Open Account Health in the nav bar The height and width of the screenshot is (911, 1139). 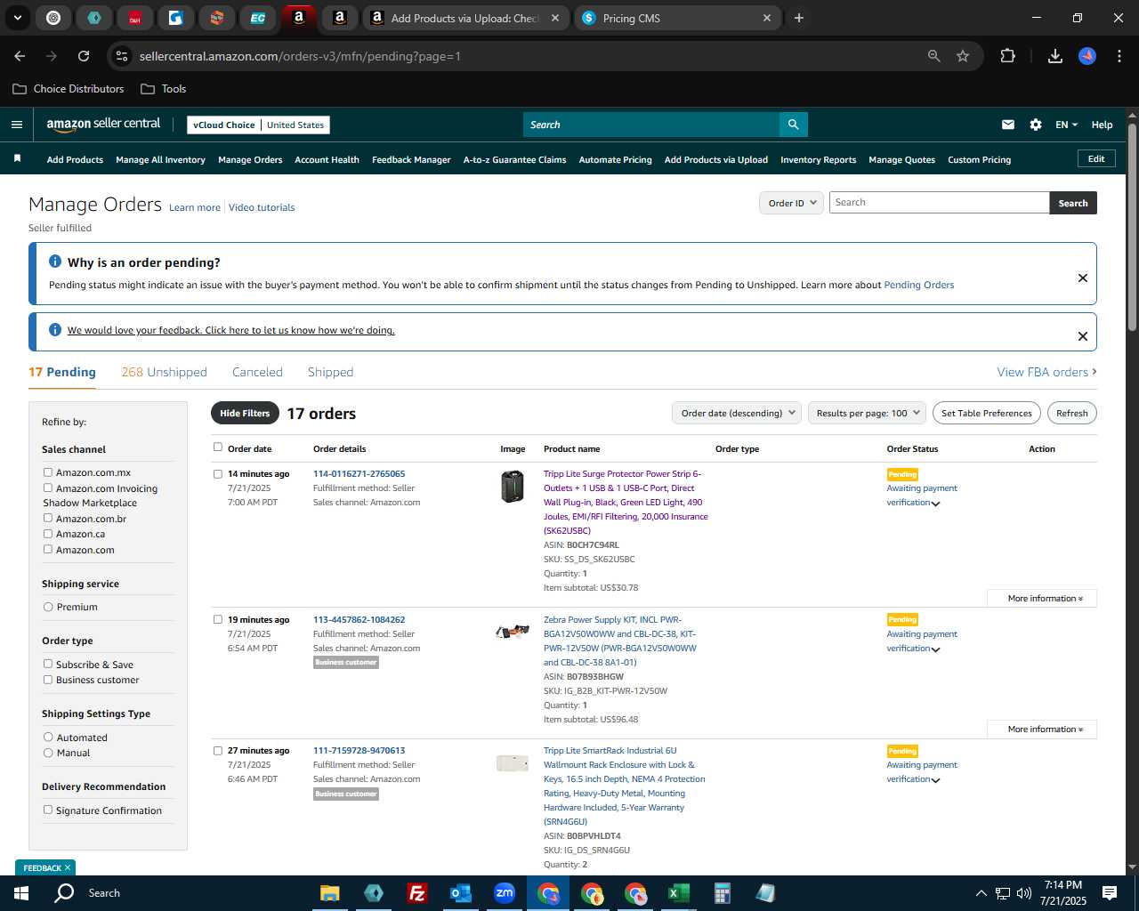point(327,159)
